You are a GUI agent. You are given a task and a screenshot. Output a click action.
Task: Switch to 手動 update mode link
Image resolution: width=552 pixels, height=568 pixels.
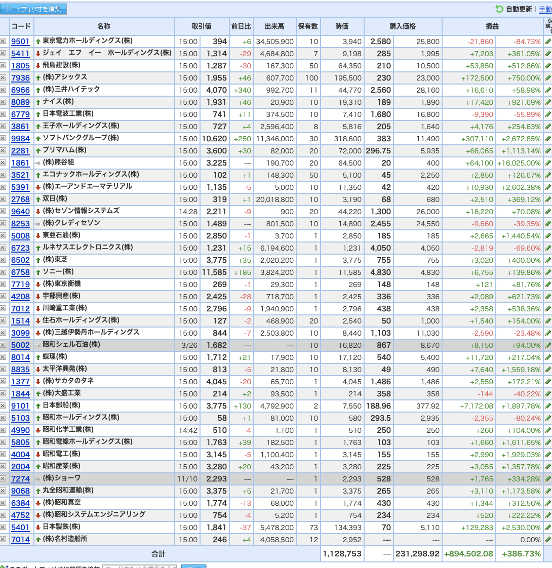[x=545, y=10]
